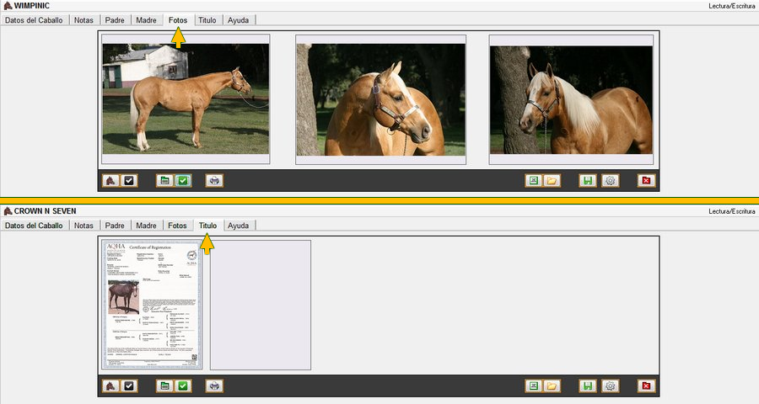Click Lectura/Escritura label in CROWN N SEVEN panel
Image resolution: width=759 pixels, height=404 pixels.
pyautogui.click(x=731, y=211)
